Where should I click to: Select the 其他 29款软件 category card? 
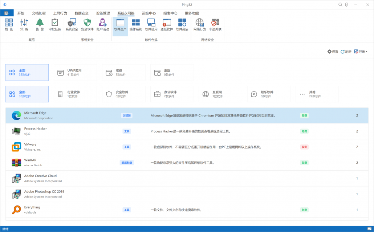click(317, 94)
